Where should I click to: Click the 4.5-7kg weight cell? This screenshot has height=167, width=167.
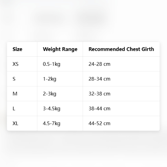[x=60, y=123]
